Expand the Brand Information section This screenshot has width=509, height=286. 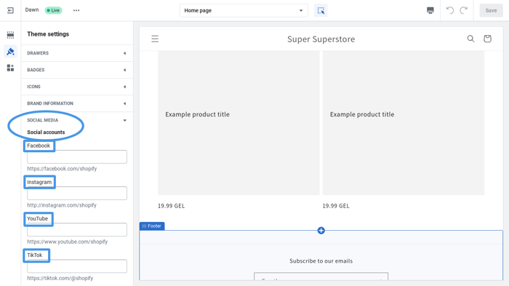pos(77,103)
